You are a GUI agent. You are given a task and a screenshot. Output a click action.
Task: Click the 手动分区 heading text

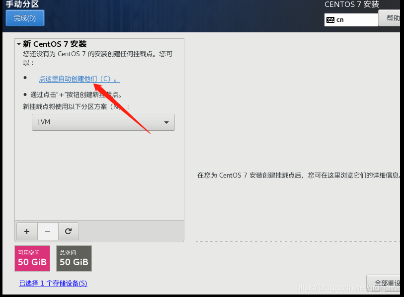22,4
